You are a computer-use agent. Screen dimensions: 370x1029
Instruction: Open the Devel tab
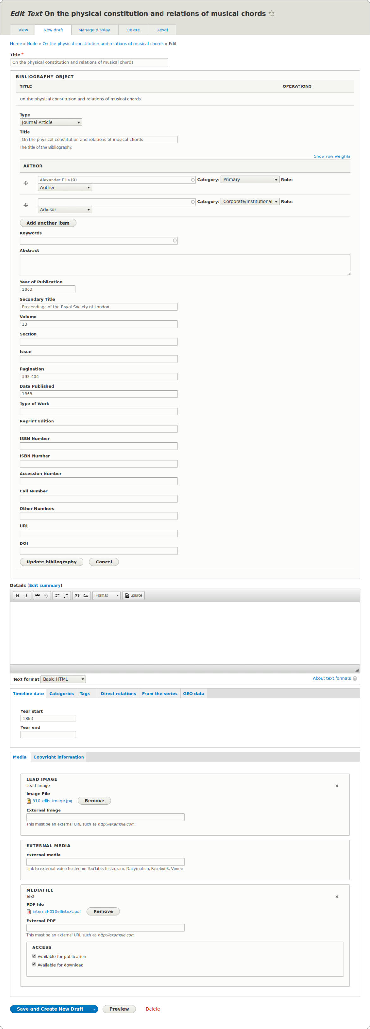pos(162,30)
